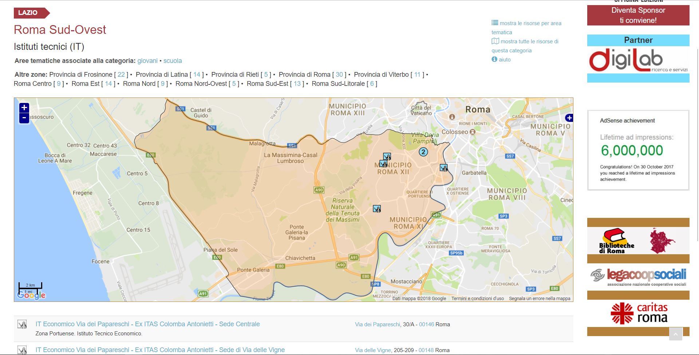Open Provincia di Latina count 14

[197, 75]
